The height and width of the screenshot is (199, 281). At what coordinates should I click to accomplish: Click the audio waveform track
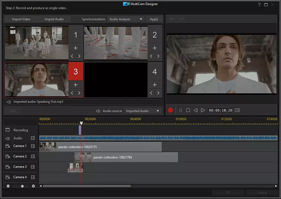tap(158, 138)
